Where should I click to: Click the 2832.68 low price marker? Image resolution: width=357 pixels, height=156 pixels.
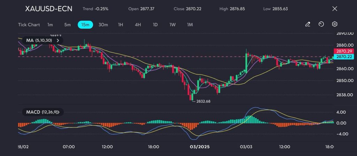click(x=203, y=101)
